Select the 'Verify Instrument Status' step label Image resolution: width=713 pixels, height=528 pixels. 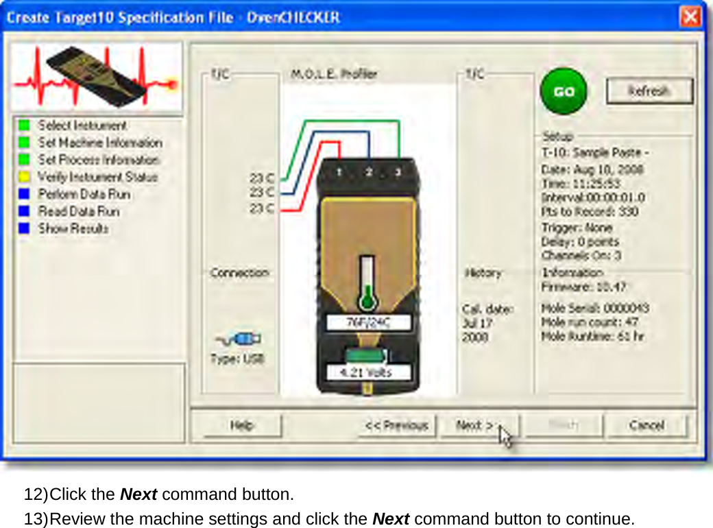[x=98, y=176]
